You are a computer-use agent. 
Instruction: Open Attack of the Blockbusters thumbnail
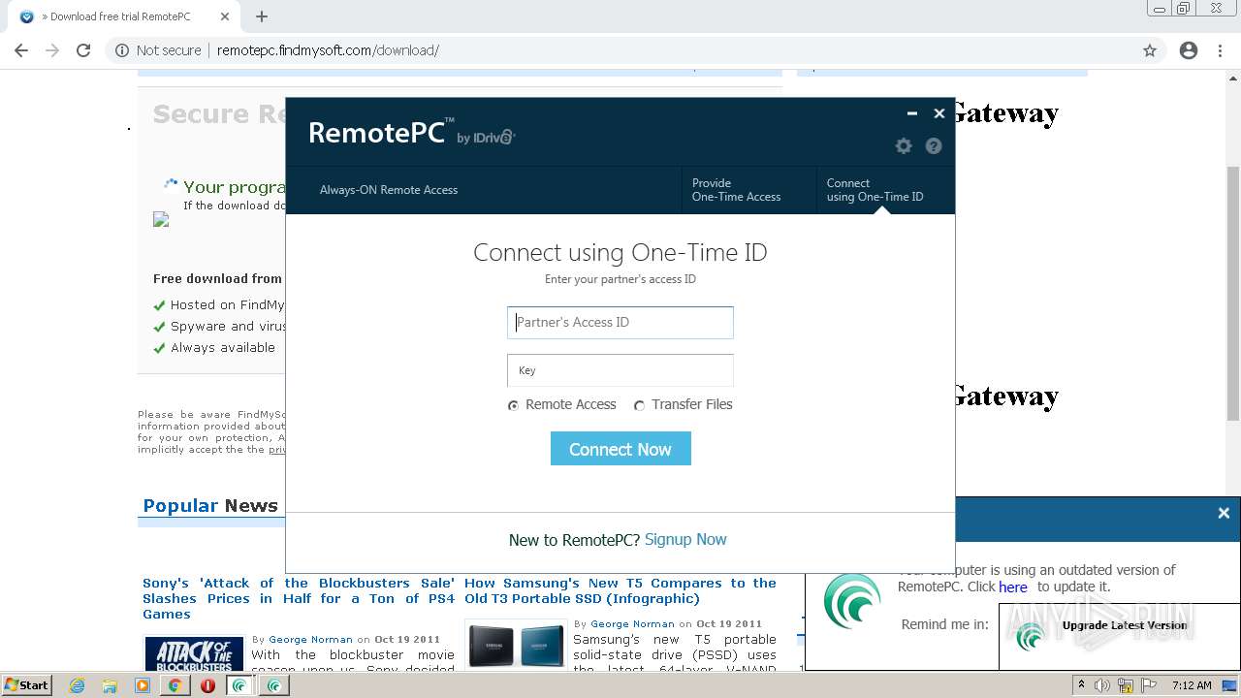tap(194, 654)
